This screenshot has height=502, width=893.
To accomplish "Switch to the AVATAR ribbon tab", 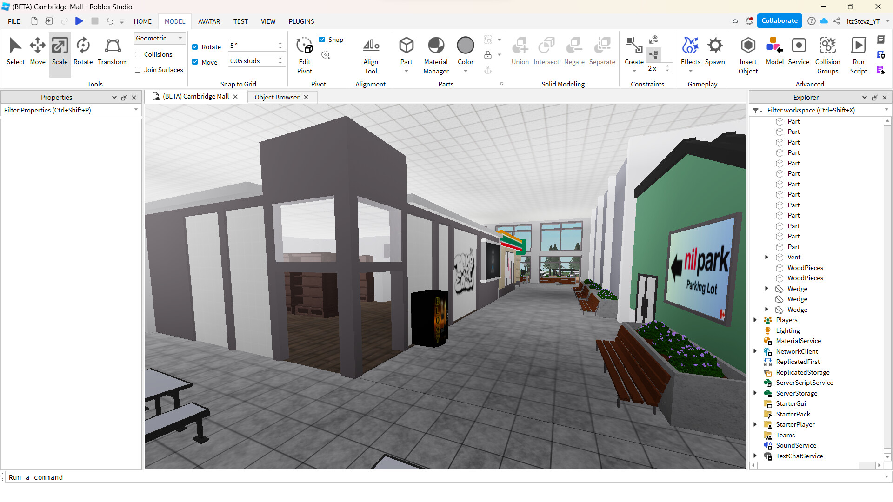I will tap(209, 21).
